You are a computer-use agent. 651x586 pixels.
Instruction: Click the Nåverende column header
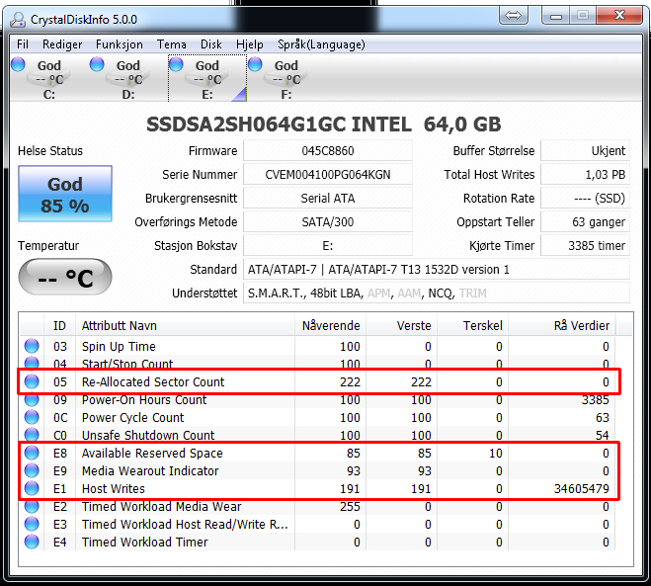[331, 325]
